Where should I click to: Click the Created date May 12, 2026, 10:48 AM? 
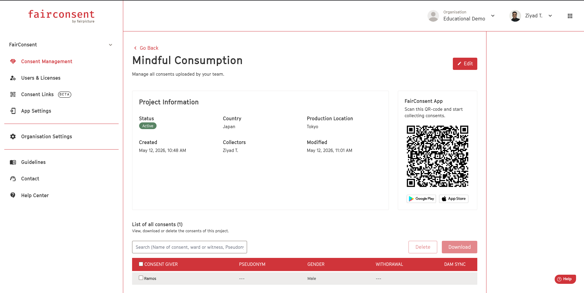162,150
